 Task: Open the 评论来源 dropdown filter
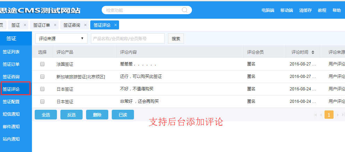(61, 38)
